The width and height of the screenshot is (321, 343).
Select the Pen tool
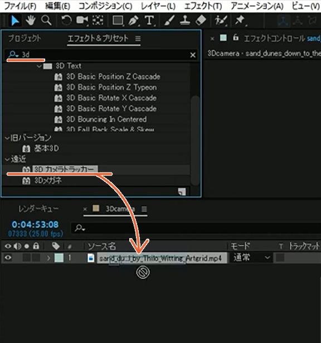tap(133, 21)
